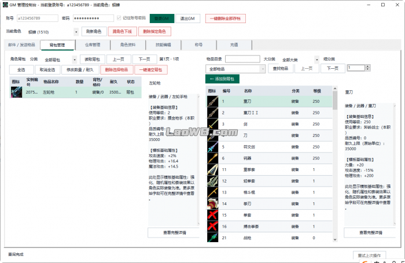Click the gauntlet icon in row 11
405x263 pixels.
[x=212, y=169]
